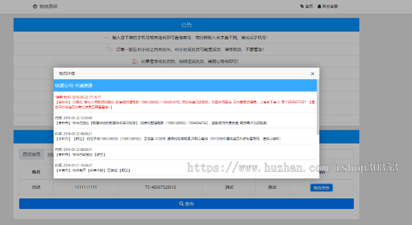This screenshot has height=225, width=412.
Task: Click the 物流信息 button in the table
Action: coord(321,187)
